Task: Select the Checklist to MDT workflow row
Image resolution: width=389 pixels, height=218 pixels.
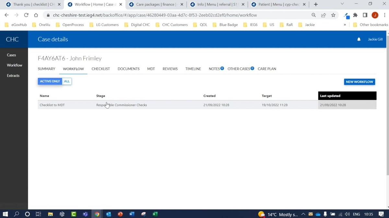Action: [52, 105]
